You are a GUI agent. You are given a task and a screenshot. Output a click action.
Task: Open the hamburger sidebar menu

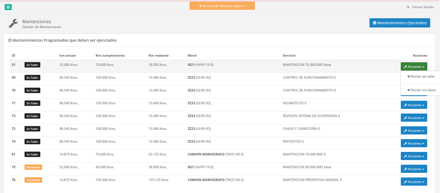[8, 7]
